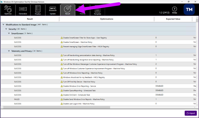Click warning icon for Turn Off Find My Device

(62, 82)
